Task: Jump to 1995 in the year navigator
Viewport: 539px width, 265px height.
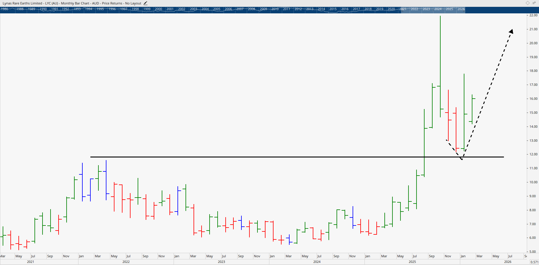Action: [100, 9]
